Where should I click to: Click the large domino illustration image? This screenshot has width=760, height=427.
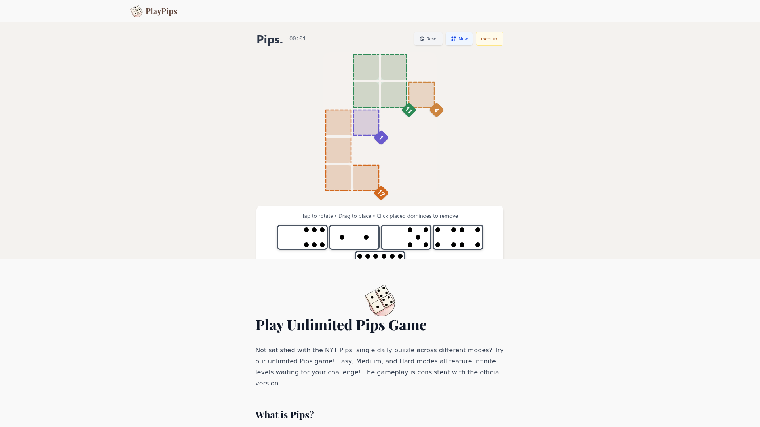380,300
